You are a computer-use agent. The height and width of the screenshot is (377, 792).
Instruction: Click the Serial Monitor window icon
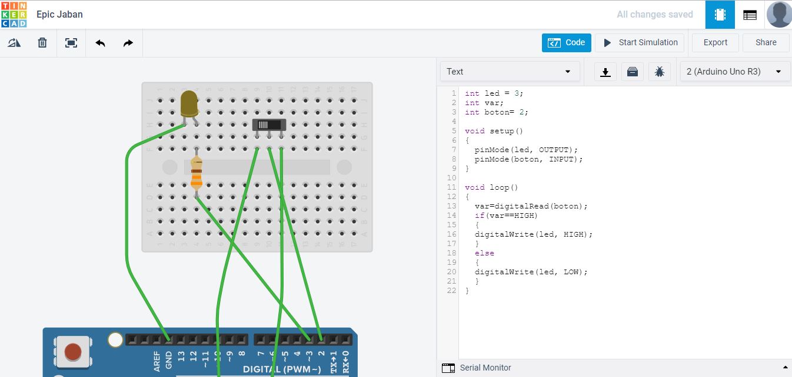pyautogui.click(x=448, y=368)
